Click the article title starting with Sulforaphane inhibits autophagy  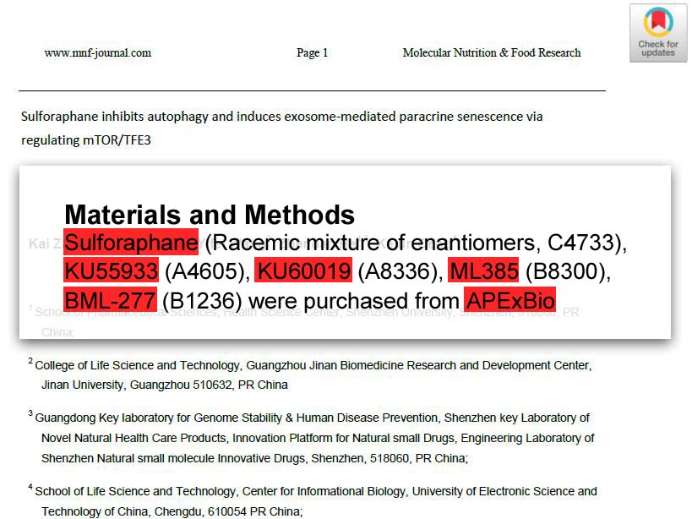click(281, 117)
